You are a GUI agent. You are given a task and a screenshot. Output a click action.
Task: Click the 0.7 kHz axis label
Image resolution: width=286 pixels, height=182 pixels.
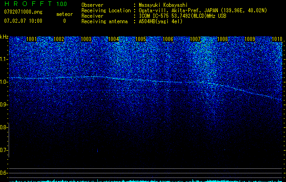[4, 150]
